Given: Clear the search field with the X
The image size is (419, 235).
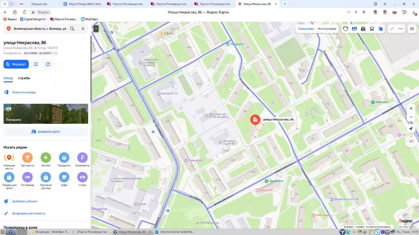Looking at the screenshot, I should (x=83, y=29).
